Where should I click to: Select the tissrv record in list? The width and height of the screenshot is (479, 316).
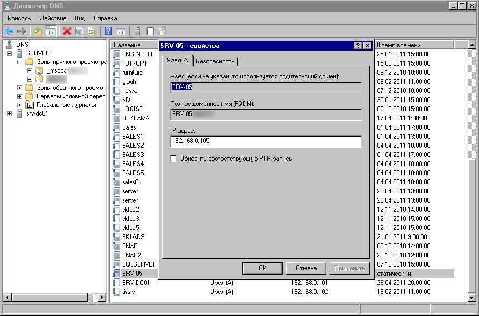point(130,292)
